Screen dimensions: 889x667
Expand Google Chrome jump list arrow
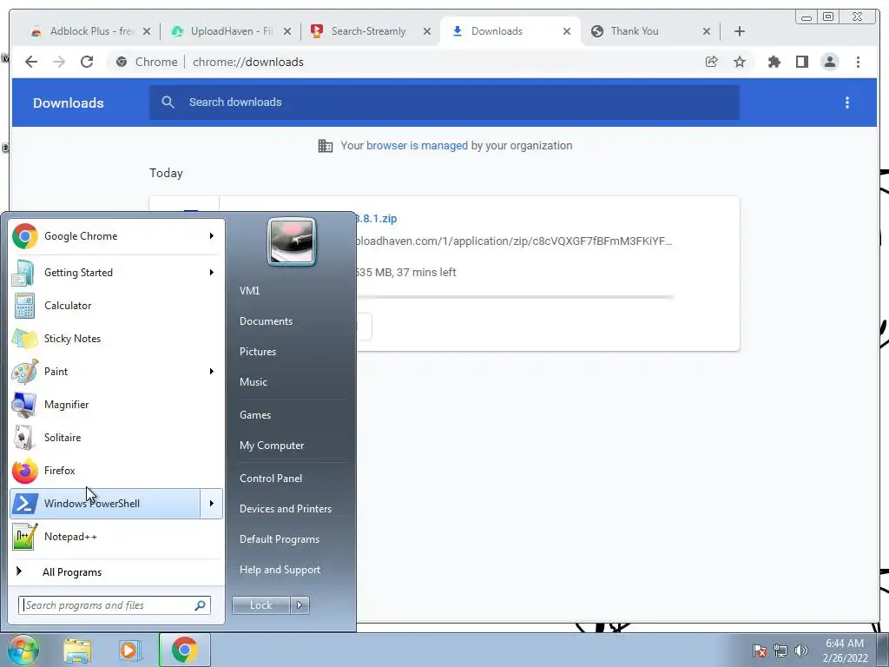pos(212,236)
